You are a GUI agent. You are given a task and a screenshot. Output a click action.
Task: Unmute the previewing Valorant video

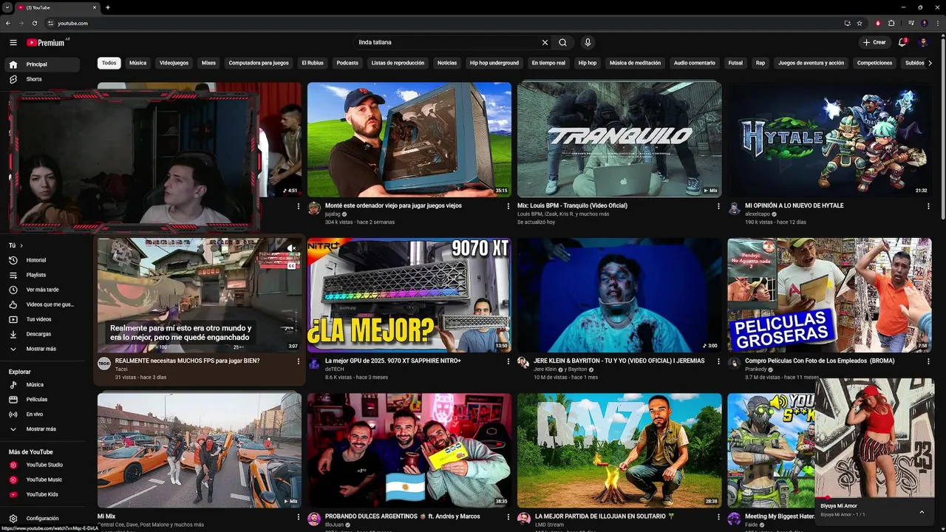tap(291, 249)
